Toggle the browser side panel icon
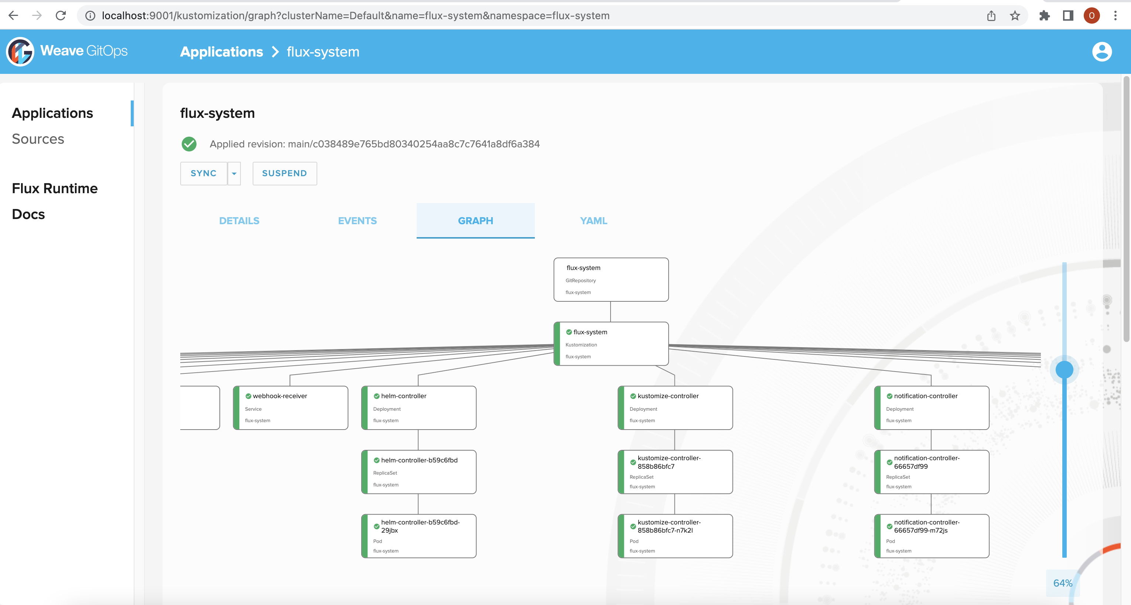The image size is (1131, 605). pyautogui.click(x=1068, y=16)
